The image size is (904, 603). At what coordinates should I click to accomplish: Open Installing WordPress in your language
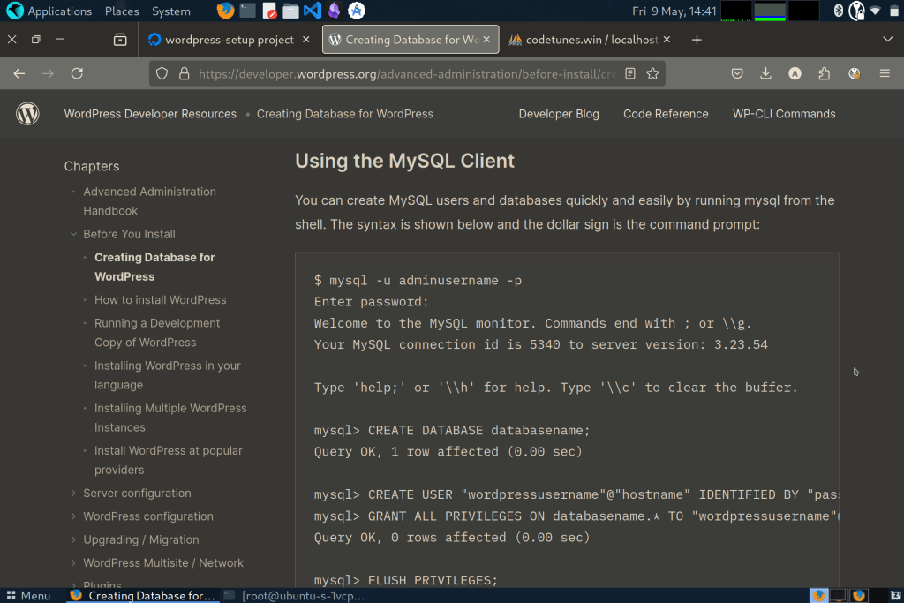(167, 375)
